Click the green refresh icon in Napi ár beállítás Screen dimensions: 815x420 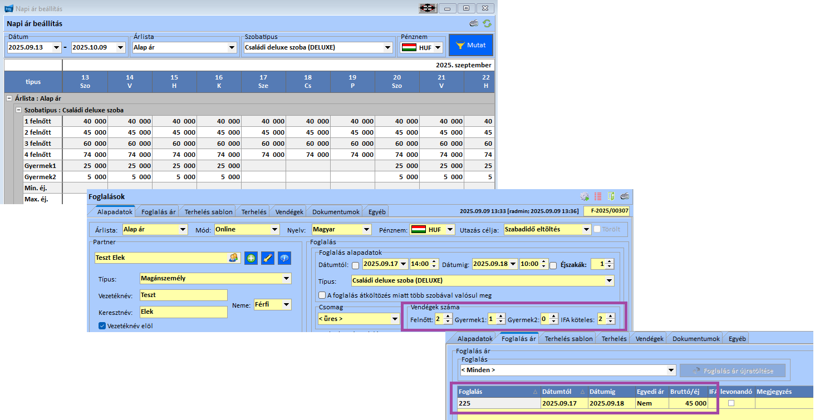click(487, 23)
